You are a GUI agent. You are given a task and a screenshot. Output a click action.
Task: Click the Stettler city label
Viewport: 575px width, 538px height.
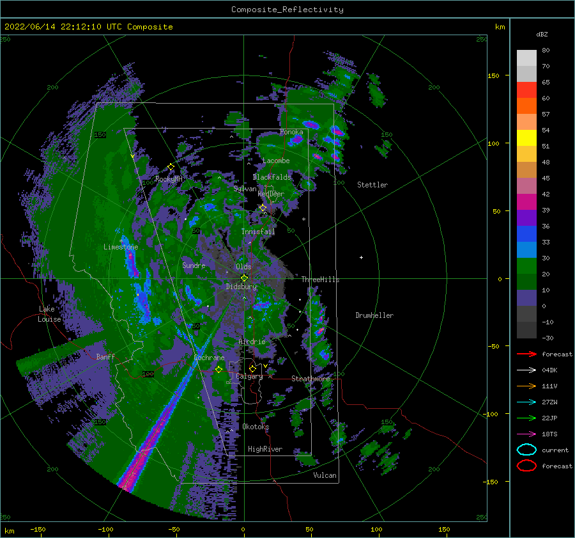tap(372, 185)
